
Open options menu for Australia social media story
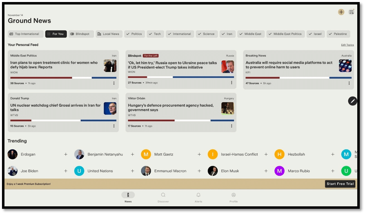tap(349, 83)
